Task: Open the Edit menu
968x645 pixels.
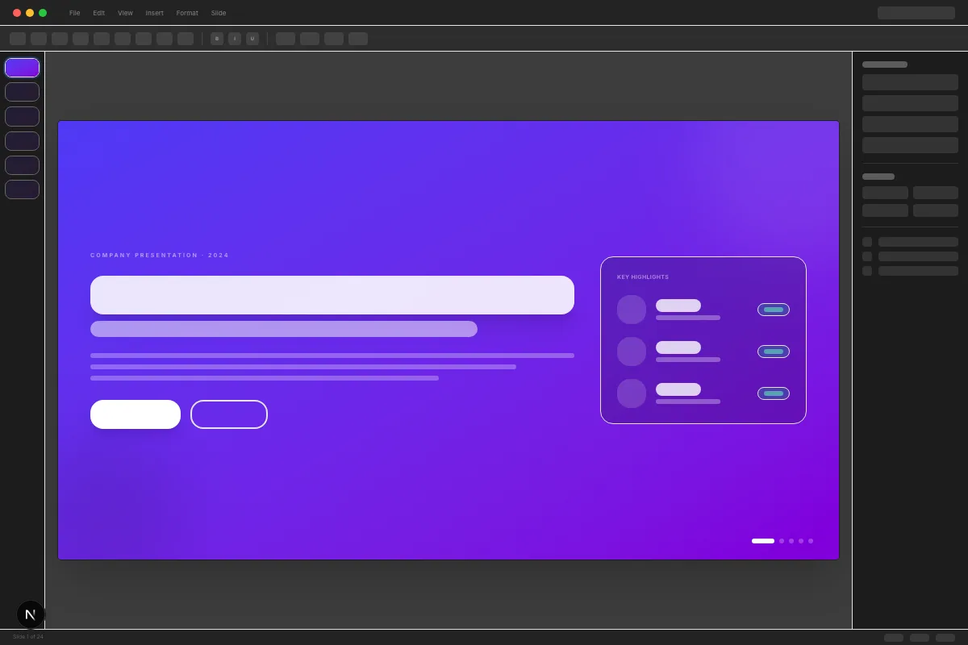Action: [x=98, y=13]
